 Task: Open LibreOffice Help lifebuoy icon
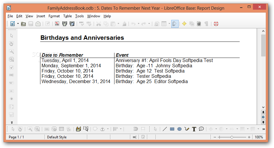point(216,24)
